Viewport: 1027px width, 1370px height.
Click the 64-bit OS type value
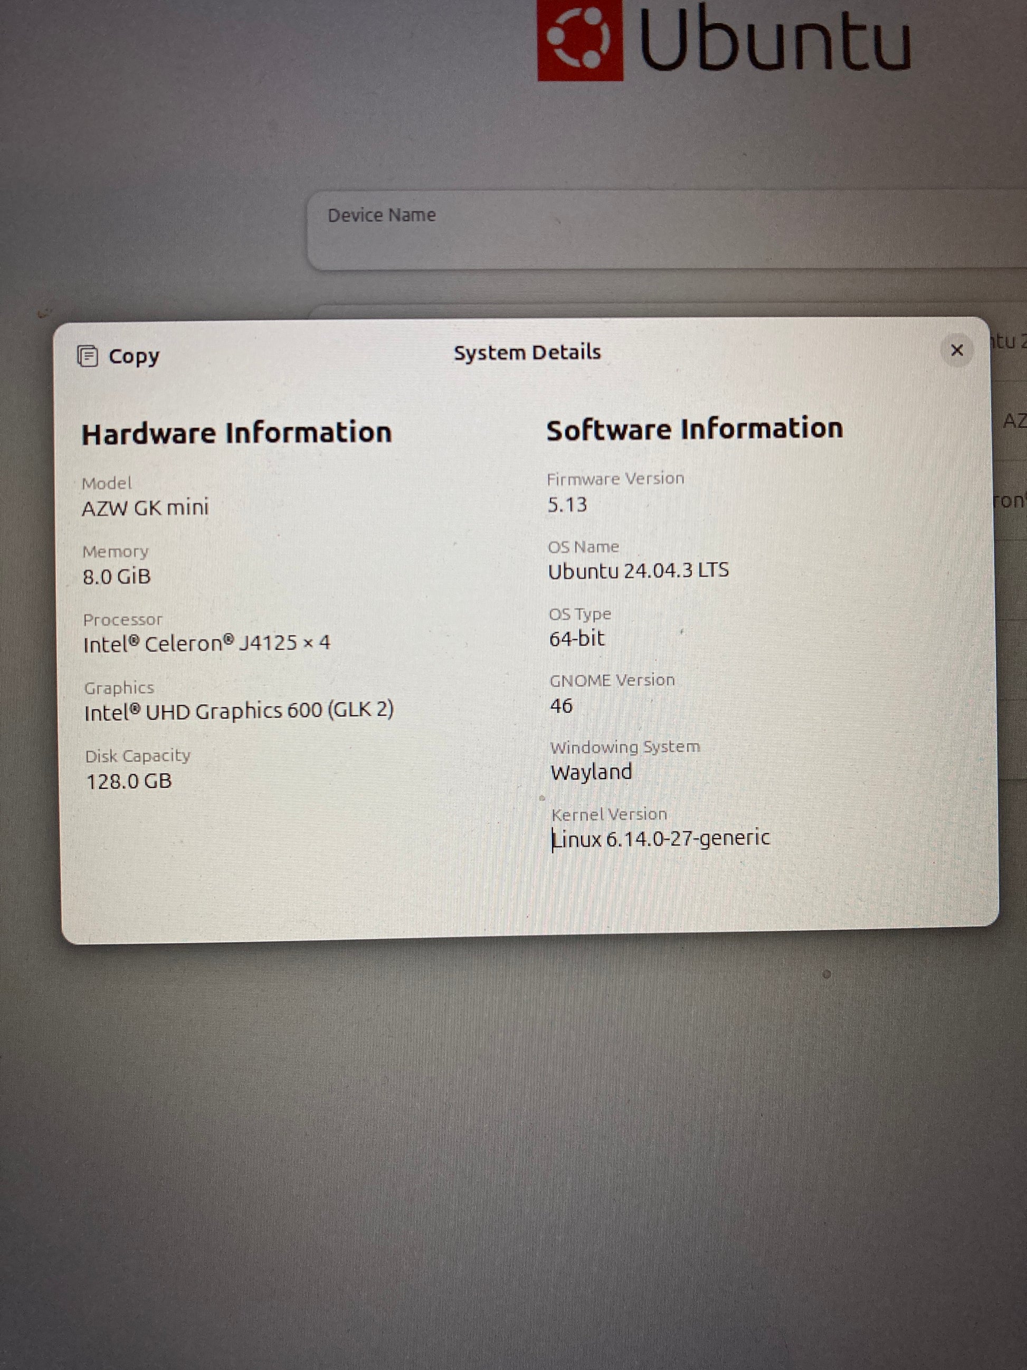pyautogui.click(x=576, y=639)
